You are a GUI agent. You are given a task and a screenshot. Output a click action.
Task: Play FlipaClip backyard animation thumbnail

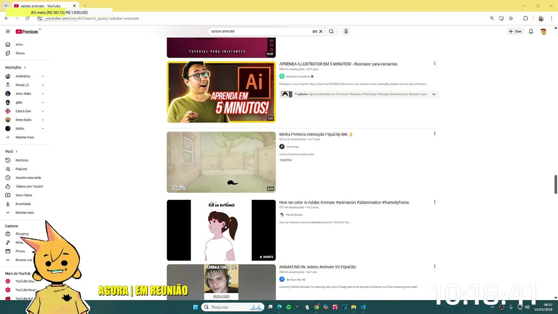(221, 162)
